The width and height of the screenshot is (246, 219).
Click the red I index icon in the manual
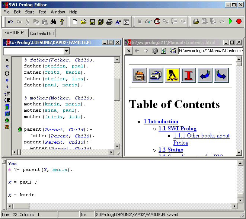189,75
